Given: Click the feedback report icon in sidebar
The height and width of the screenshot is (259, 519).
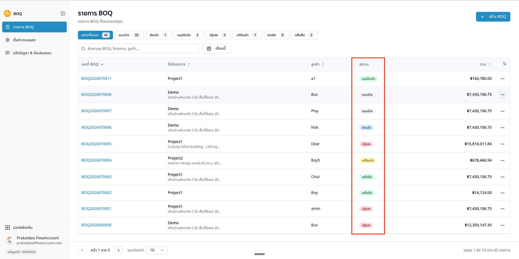Looking at the screenshot, I should (x=8, y=53).
